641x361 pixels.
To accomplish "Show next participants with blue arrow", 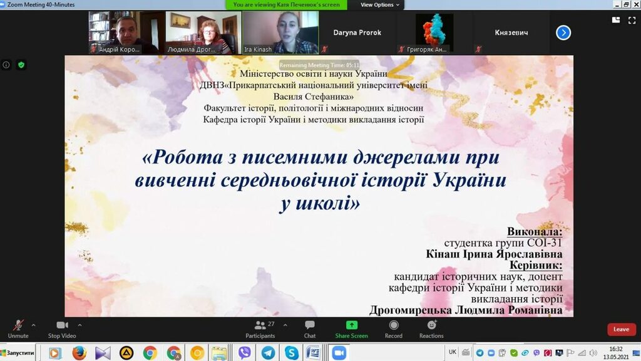I will (x=563, y=33).
